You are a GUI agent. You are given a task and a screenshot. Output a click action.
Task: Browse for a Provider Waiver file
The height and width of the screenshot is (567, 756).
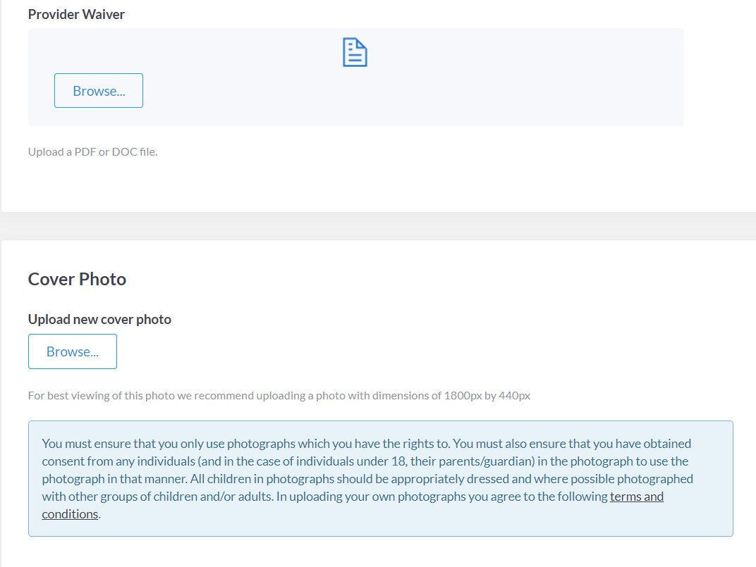[98, 91]
